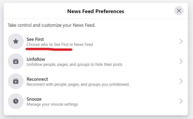Open Snooze via its right arrow
This screenshot has height=119, width=193.
[x=181, y=101]
